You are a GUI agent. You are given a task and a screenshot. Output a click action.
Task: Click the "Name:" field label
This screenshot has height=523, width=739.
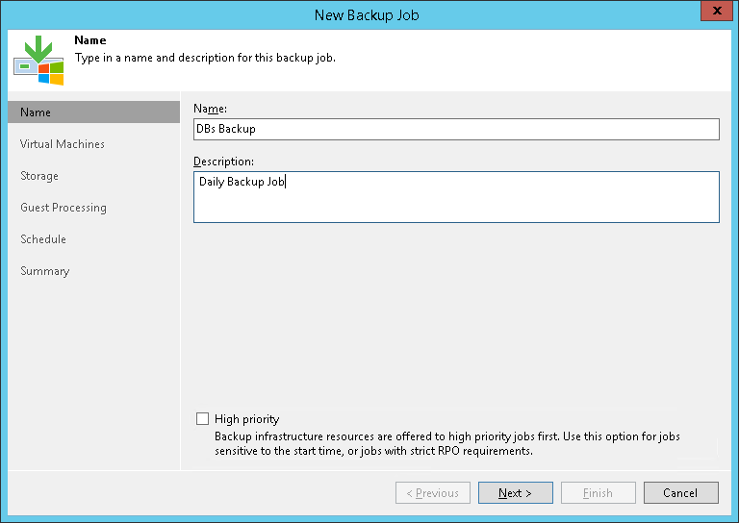pyautogui.click(x=211, y=109)
